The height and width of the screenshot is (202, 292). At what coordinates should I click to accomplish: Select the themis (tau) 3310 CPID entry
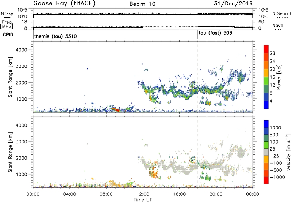(x=55, y=36)
